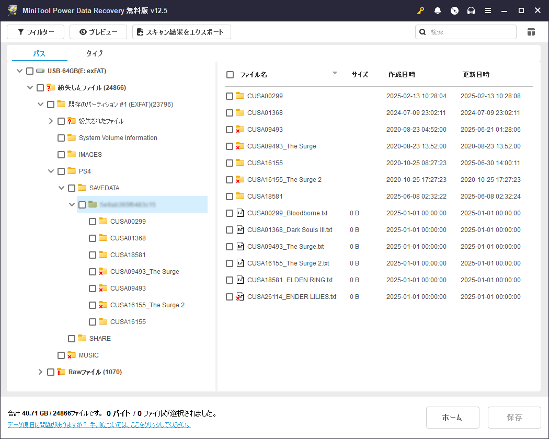Click the bootable media disc icon

(x=454, y=10)
